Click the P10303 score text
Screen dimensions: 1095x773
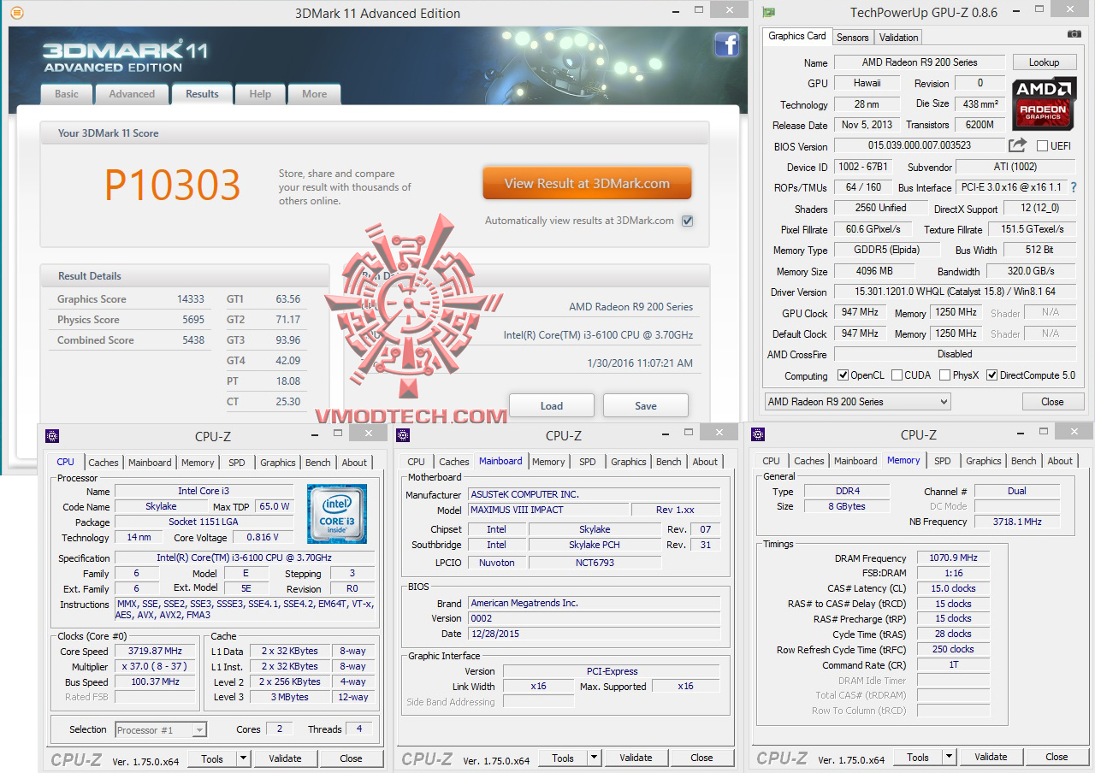click(173, 186)
